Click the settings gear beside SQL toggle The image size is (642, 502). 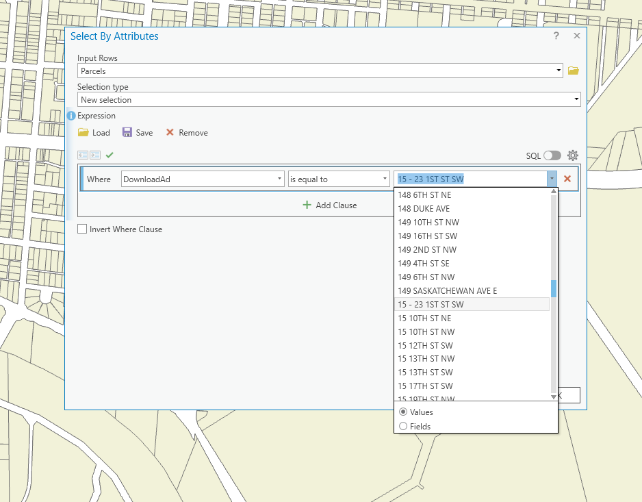pos(573,155)
